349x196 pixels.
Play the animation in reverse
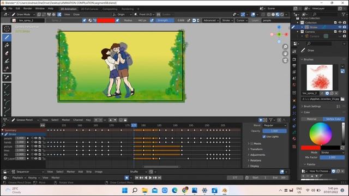click(x=146, y=177)
